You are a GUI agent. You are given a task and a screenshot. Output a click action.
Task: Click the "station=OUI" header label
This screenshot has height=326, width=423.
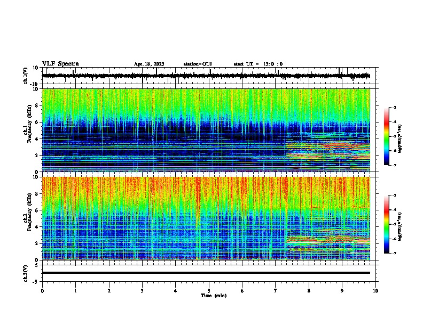(x=198, y=64)
